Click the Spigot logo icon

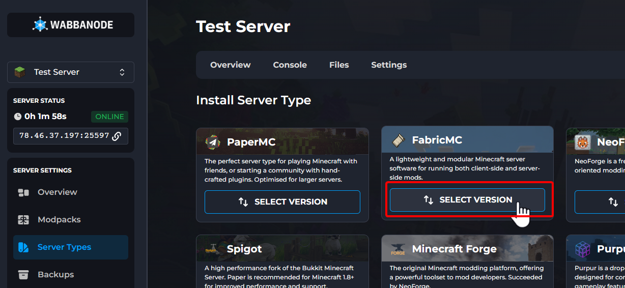(x=213, y=249)
